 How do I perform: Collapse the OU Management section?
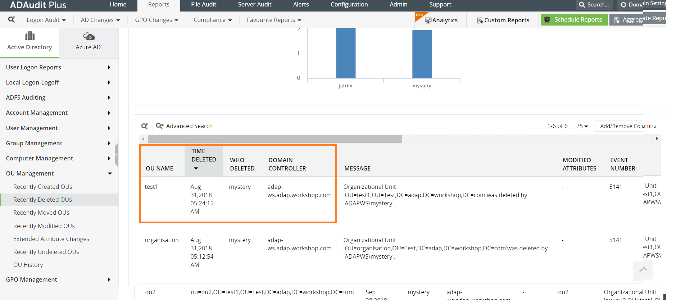59,173
